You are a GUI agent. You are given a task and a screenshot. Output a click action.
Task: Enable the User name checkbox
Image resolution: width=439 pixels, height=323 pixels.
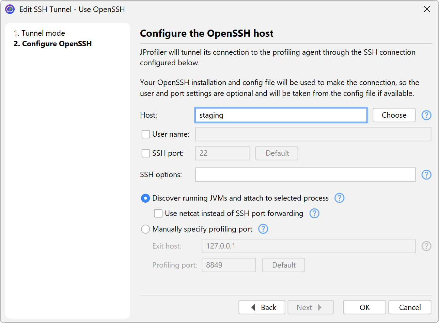(146, 134)
